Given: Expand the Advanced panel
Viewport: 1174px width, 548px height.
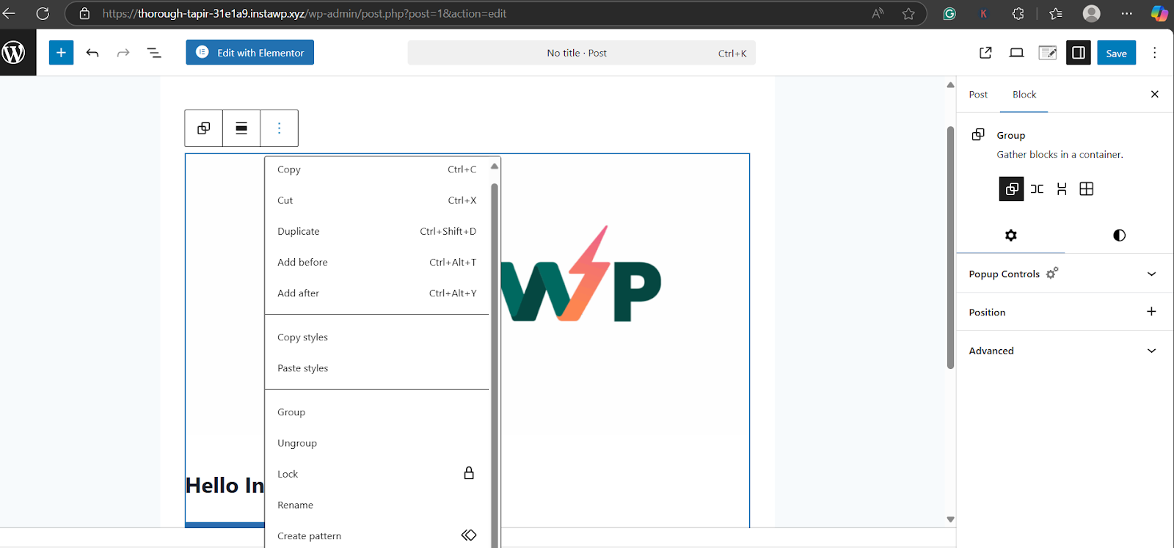Looking at the screenshot, I should pyautogui.click(x=1065, y=351).
